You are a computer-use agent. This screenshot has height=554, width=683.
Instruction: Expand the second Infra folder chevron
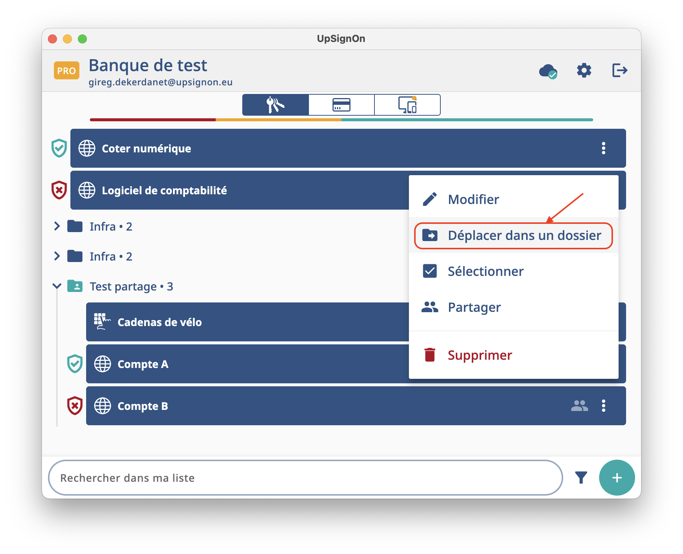click(x=57, y=256)
